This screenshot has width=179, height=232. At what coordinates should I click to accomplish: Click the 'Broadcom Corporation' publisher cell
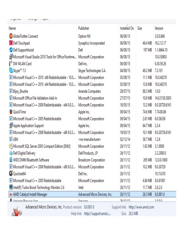pos(92,160)
